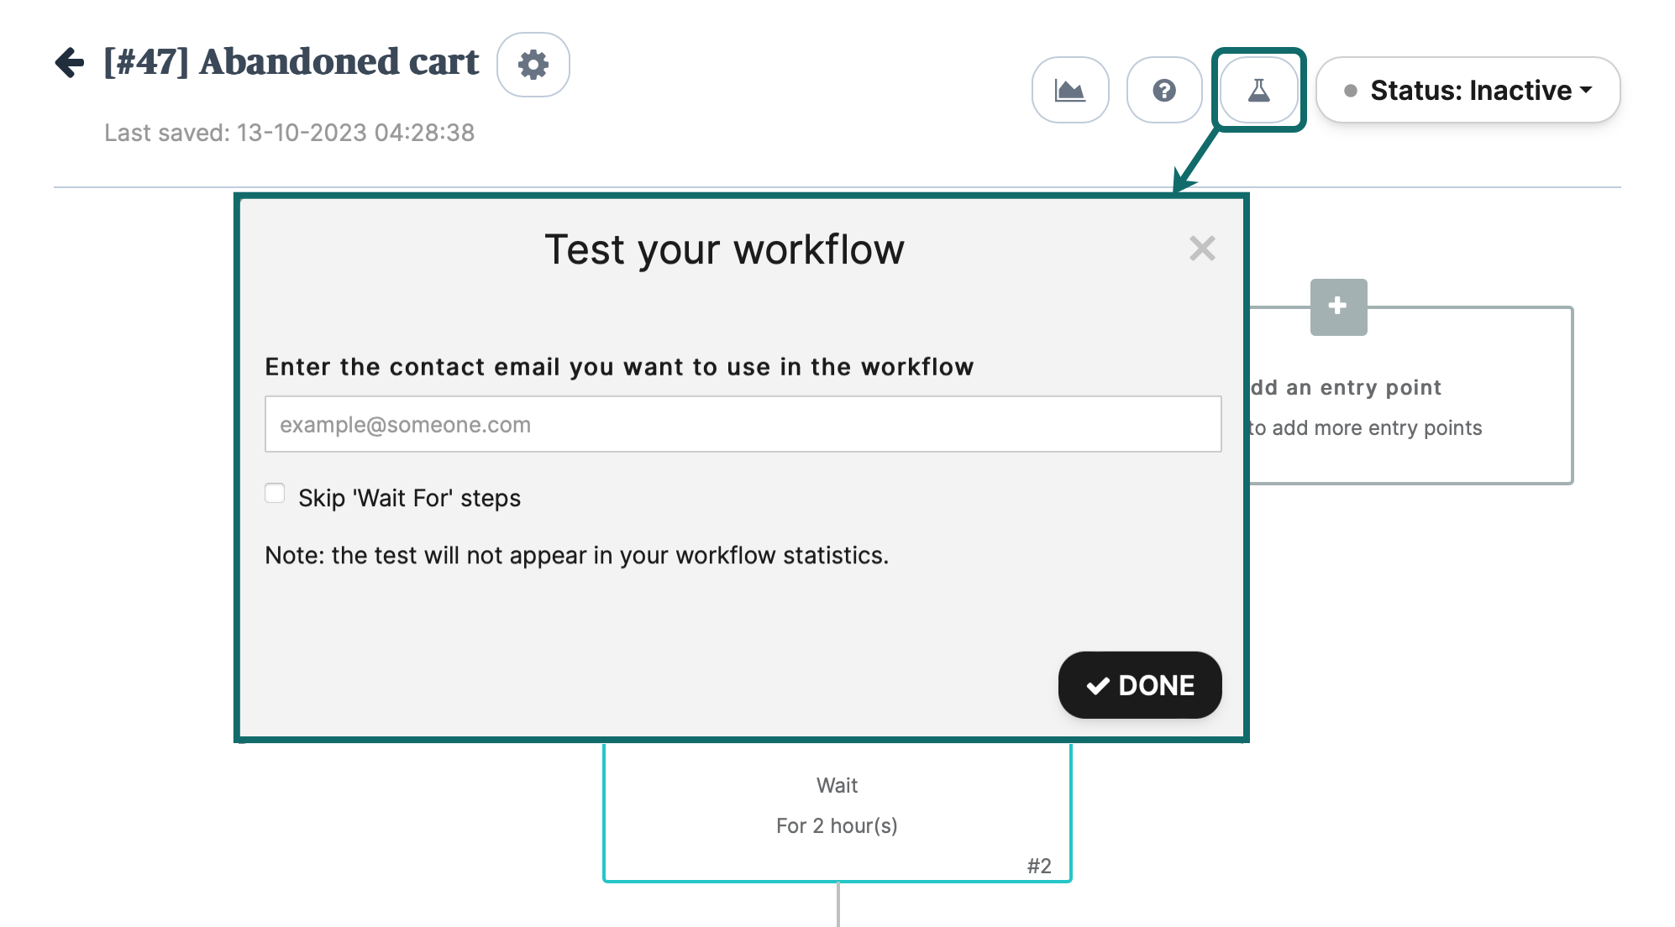Close the Test your workflow dialog

coord(1202,249)
